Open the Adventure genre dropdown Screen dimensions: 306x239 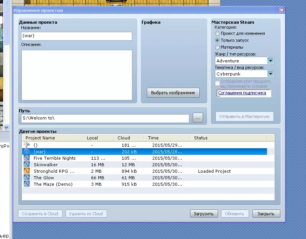point(270,61)
